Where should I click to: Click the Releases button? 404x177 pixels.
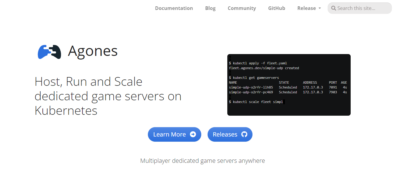230,134
